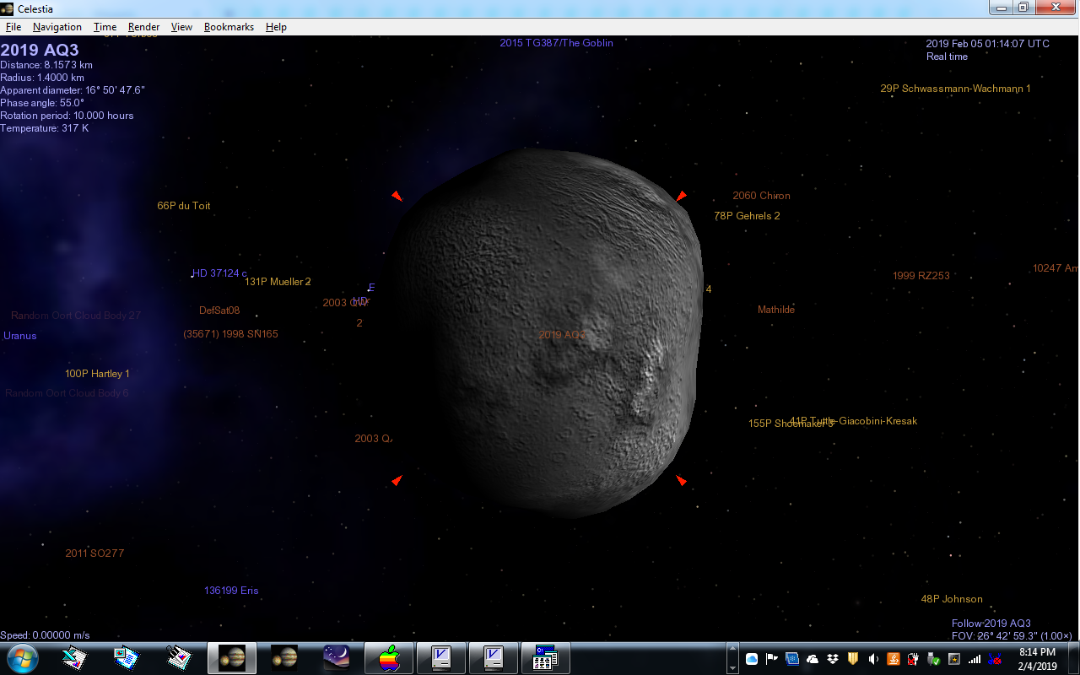Click the blue snowflake window tray icon
This screenshot has width=1080, height=675.
pos(792,659)
